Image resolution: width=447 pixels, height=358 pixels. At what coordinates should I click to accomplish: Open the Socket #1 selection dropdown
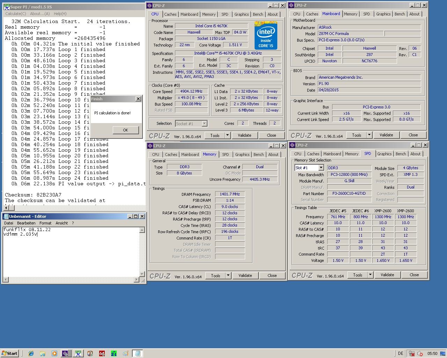tap(204, 123)
